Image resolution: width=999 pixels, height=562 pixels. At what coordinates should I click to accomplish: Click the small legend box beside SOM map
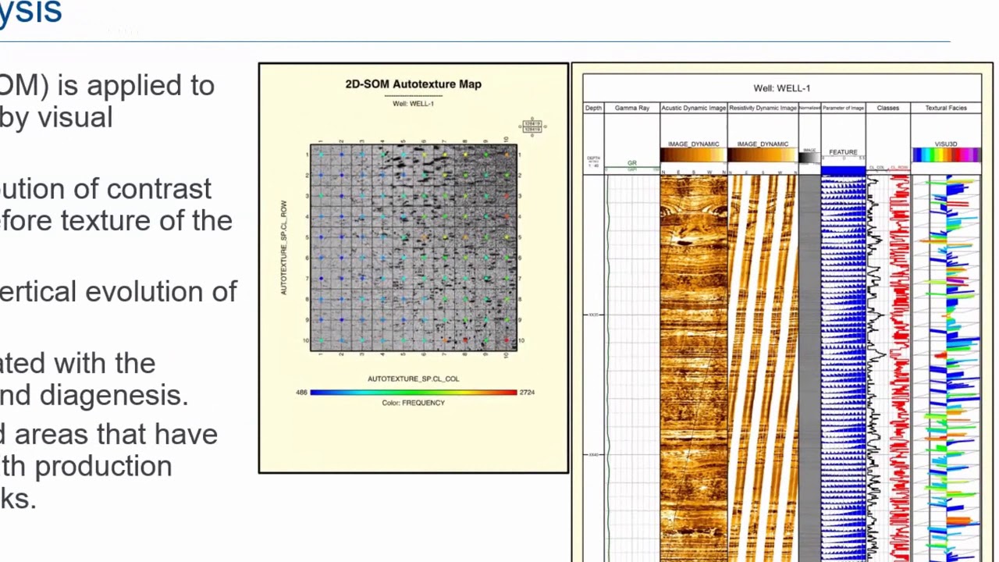[532, 126]
